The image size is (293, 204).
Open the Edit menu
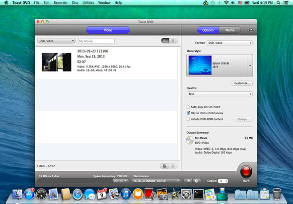[x=47, y=2]
